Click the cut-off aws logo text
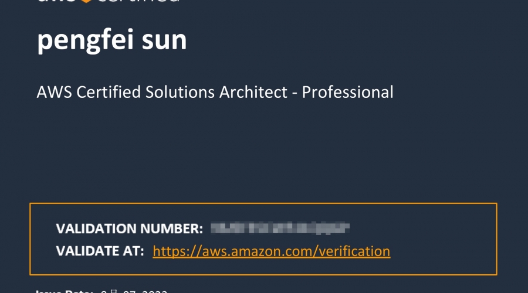Screen dimensions: 528x293 [56, 2]
